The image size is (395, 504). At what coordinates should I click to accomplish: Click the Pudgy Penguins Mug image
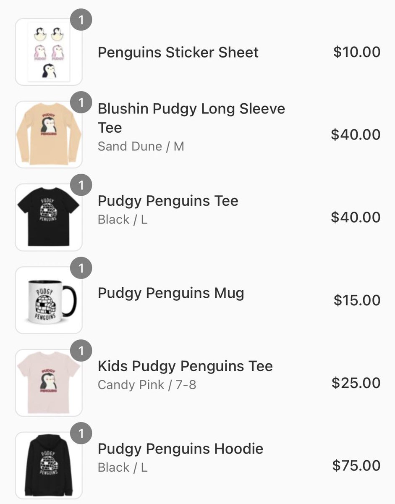click(48, 300)
